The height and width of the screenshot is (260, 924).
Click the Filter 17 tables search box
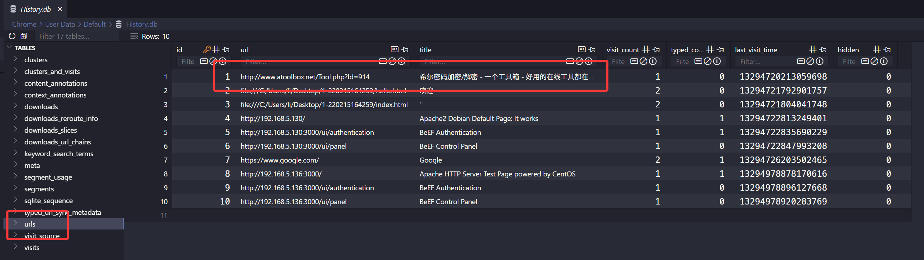[x=77, y=36]
